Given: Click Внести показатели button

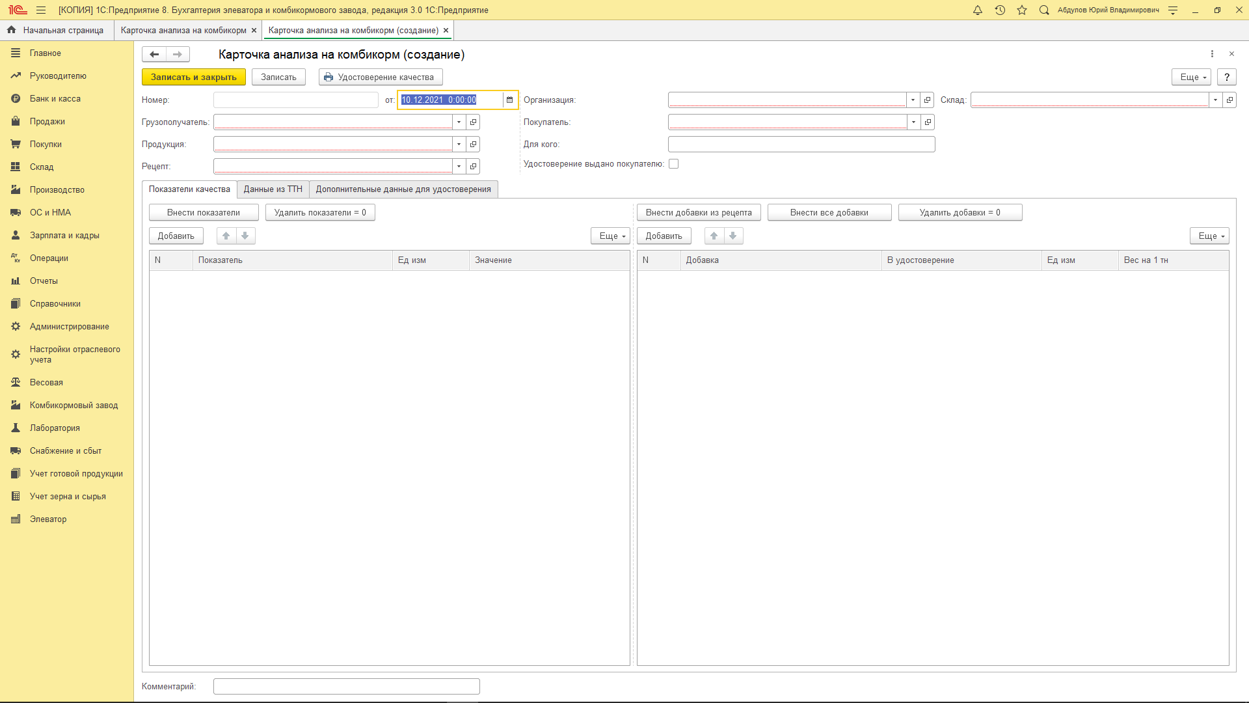Looking at the screenshot, I should coord(204,213).
